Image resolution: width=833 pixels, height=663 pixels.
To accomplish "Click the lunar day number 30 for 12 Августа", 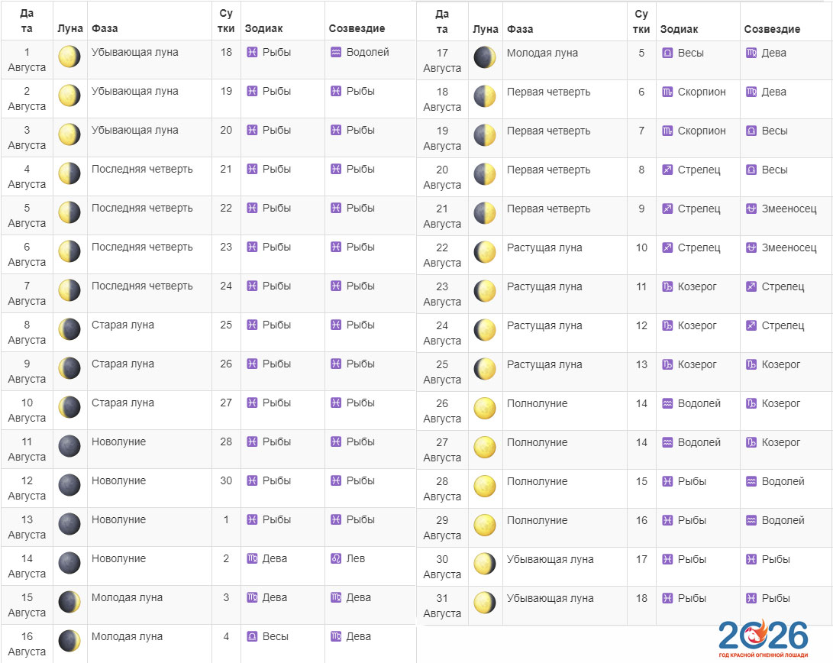I will coord(226,480).
